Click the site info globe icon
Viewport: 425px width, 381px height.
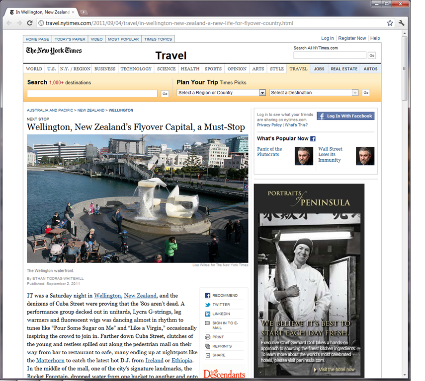click(41, 23)
